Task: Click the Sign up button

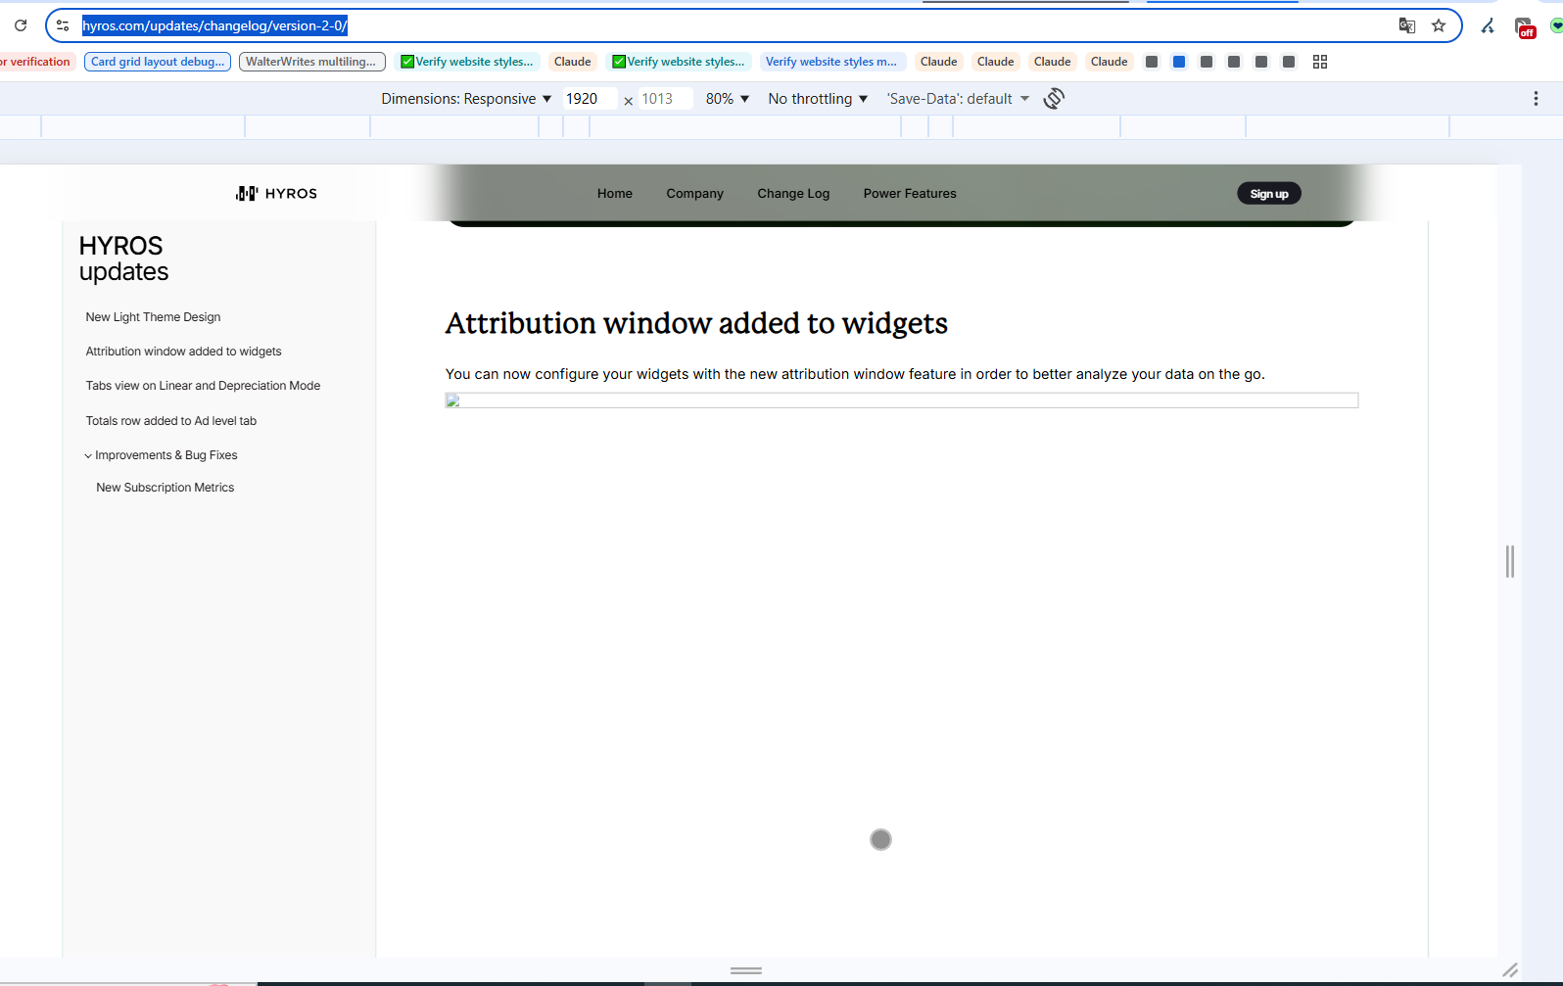Action: [x=1269, y=194]
